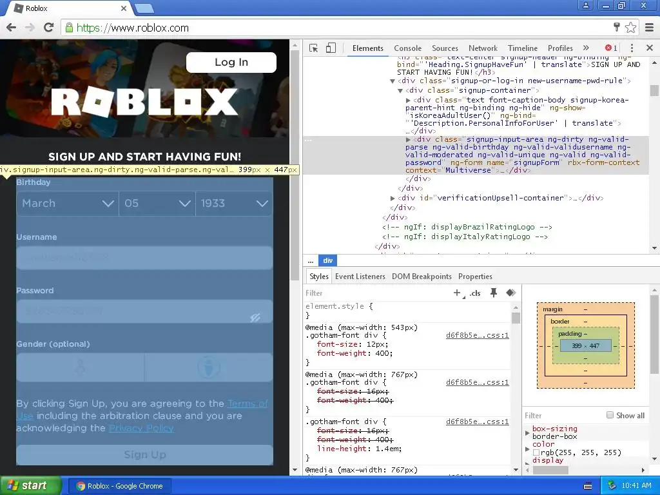Click the Log In button
Viewport: 660px width, 495px height.
point(231,63)
